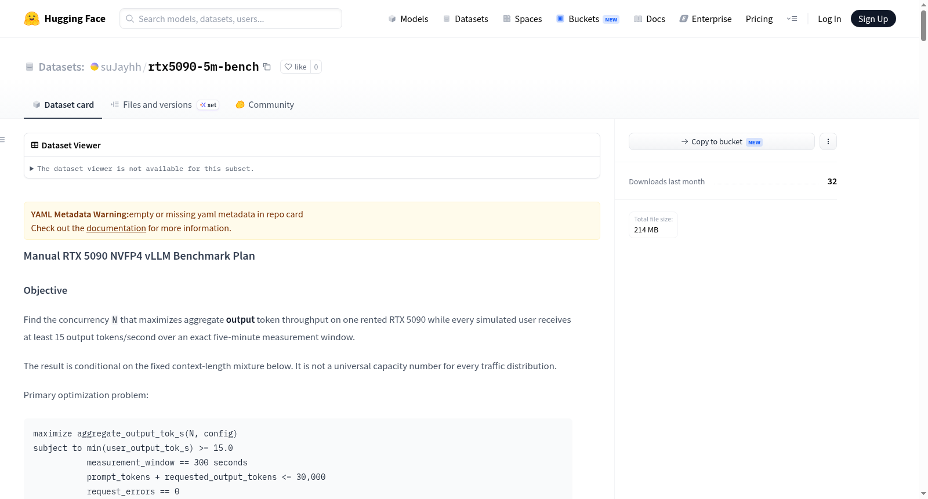Click the Datasets stack icon beside title

[x=30, y=67]
